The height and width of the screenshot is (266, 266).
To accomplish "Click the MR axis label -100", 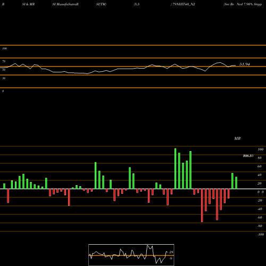I will point(261,235).
